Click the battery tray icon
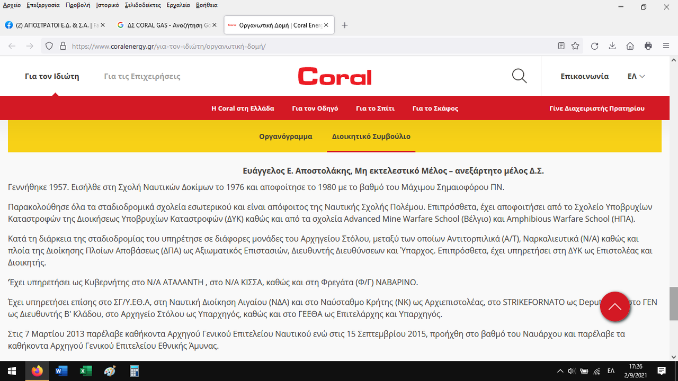678x381 pixels. (584, 371)
